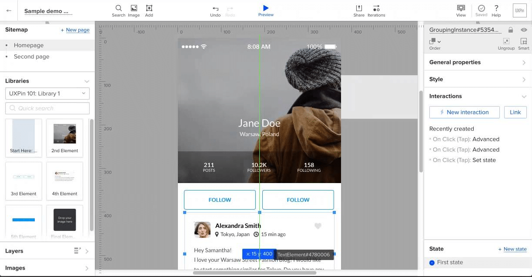Open the UXPin 101: Library 1 dropdown
This screenshot has width=532, height=277.
[47, 93]
